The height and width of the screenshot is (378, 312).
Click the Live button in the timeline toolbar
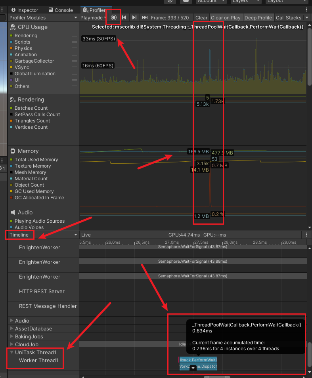point(86,235)
